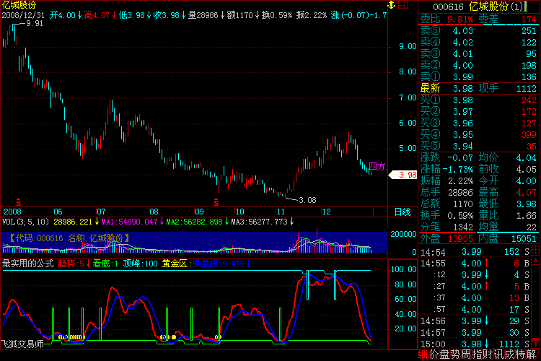Click the 卖② 4.00 ask row
The width and height of the screenshot is (541, 361).
pos(478,65)
